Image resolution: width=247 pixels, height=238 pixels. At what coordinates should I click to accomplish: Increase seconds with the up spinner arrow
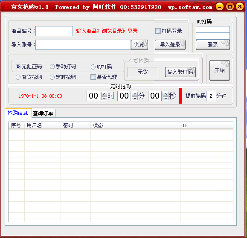coord(166,94)
